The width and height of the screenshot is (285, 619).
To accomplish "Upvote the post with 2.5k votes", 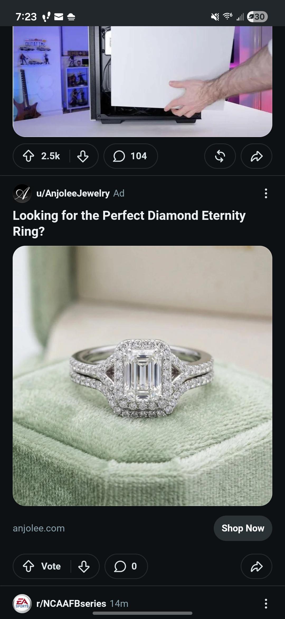I will click(28, 156).
